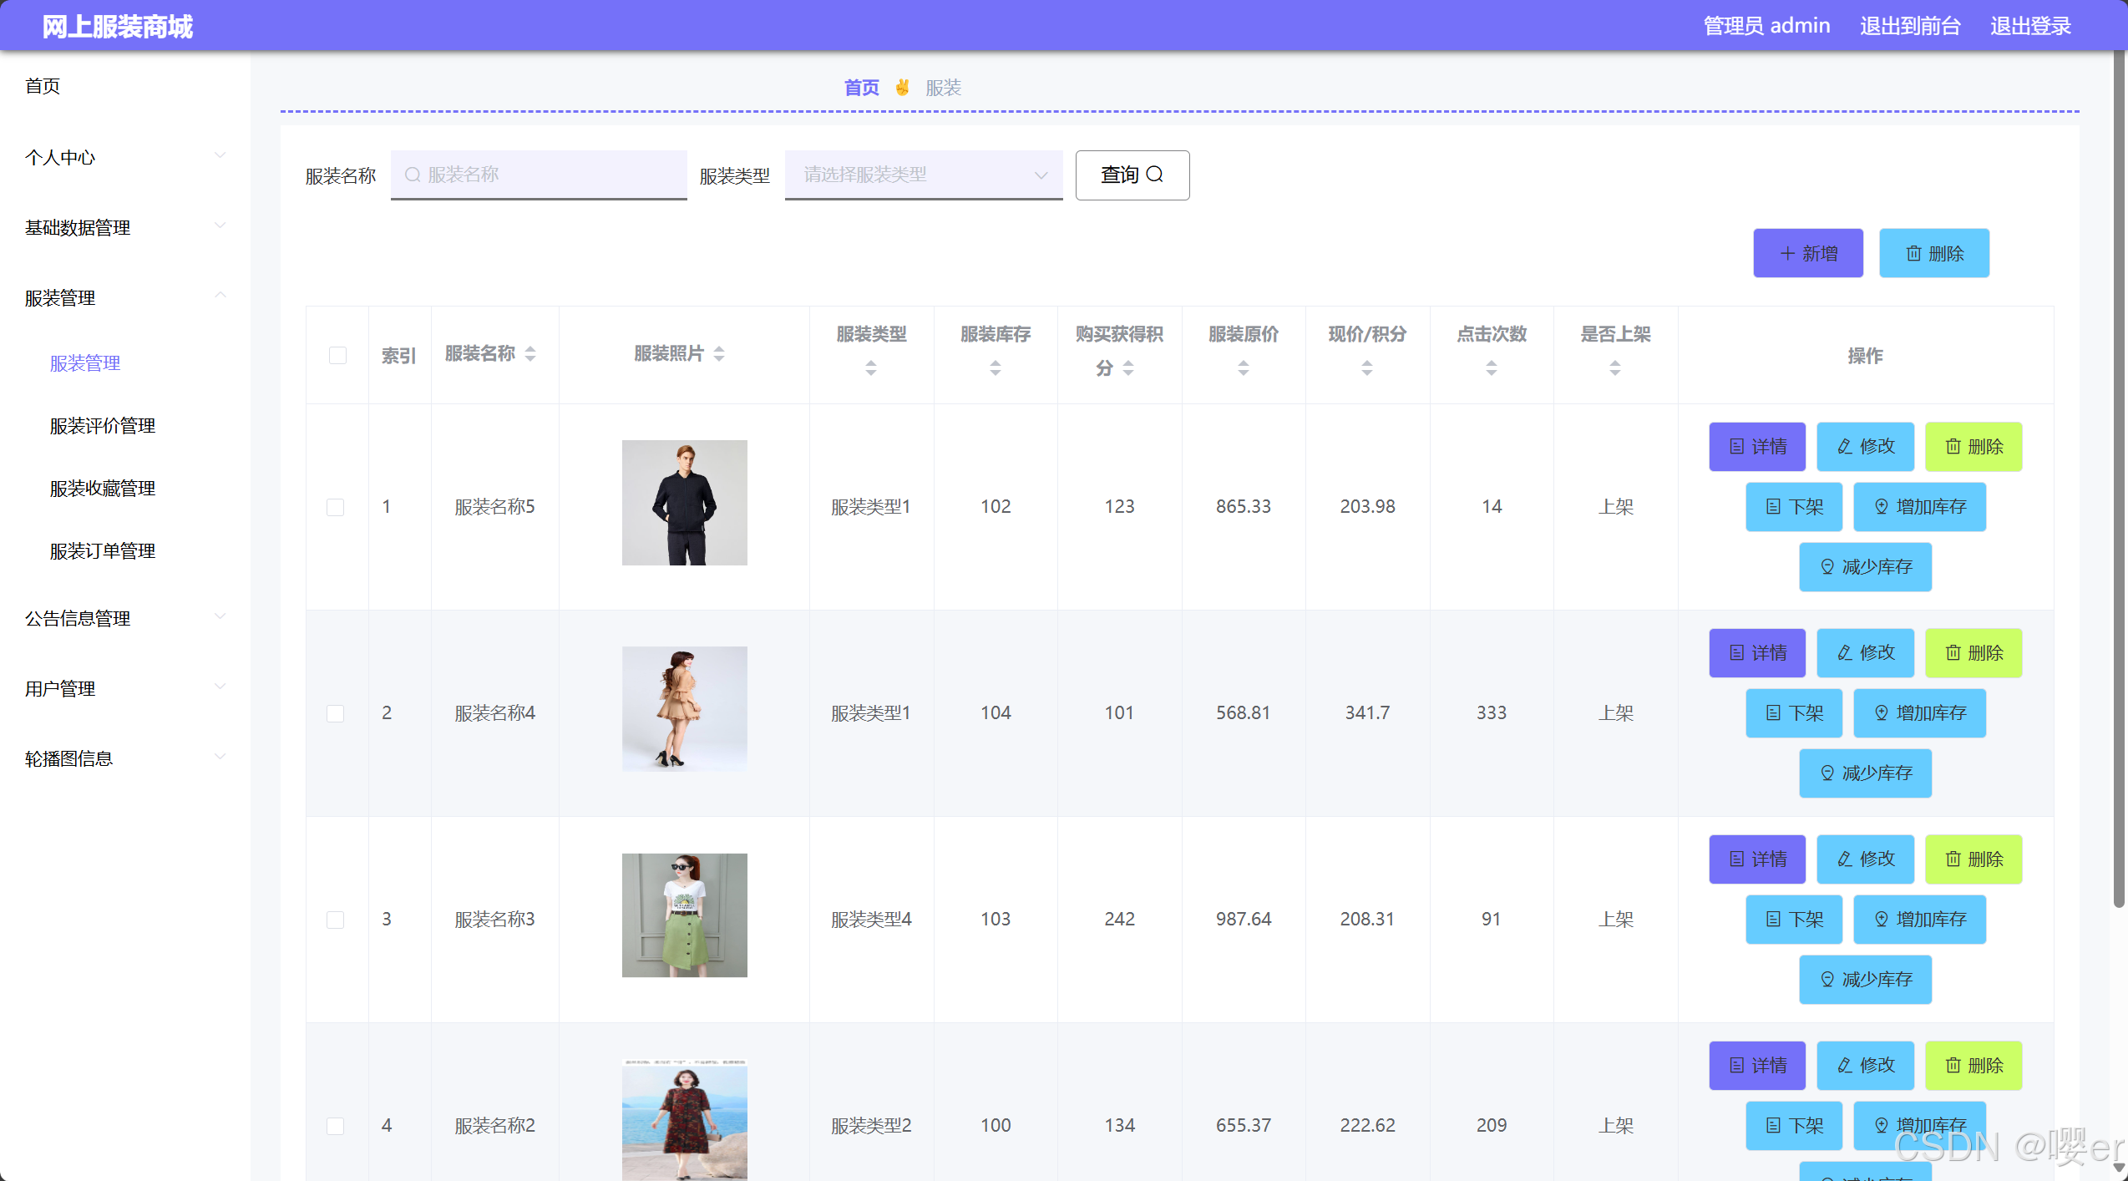Toggle the select-all checkbox in table header
Screen dimensions: 2128x1181
point(337,355)
